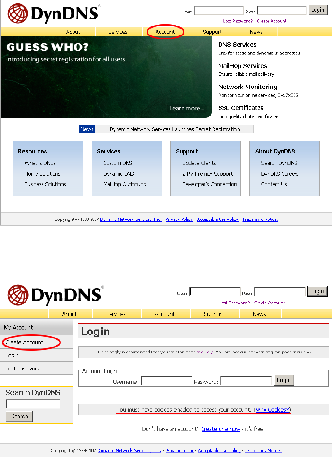Focus the Pass field in top page header
332x457 pixels.
[x=281, y=11]
